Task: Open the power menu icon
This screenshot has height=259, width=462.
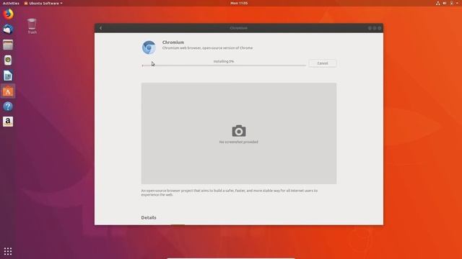Action: point(452,3)
